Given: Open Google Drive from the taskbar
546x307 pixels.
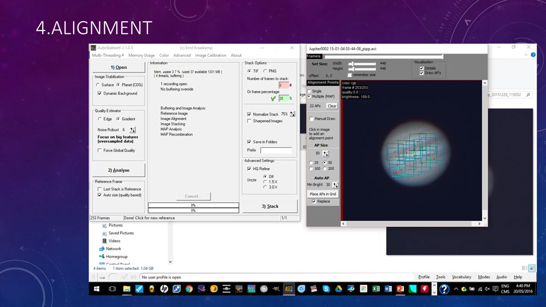Looking at the screenshot, I should (339, 289).
